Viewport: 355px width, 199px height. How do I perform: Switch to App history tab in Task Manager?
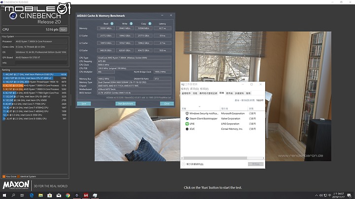click(208, 93)
